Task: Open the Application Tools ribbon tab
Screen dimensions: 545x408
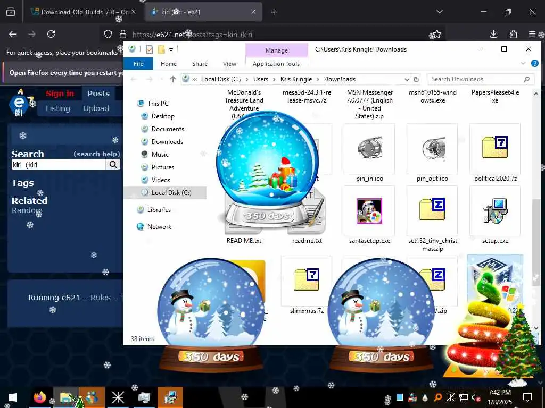Action: point(276,64)
